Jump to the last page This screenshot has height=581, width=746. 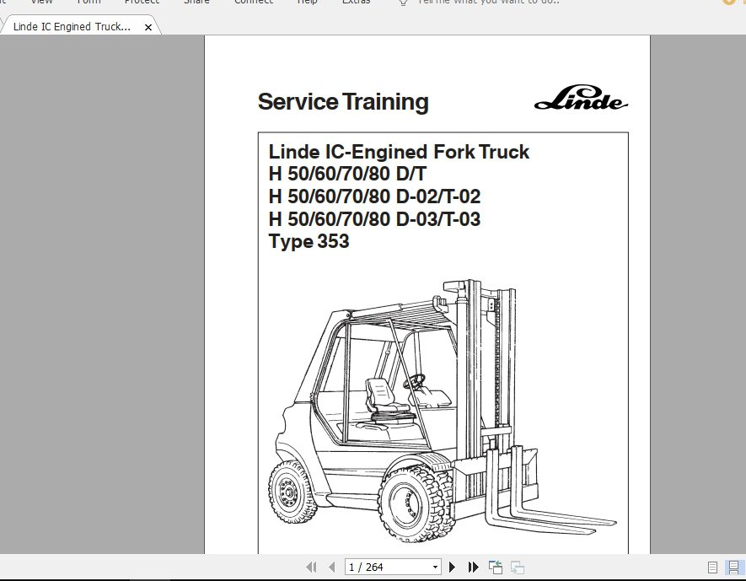click(473, 567)
